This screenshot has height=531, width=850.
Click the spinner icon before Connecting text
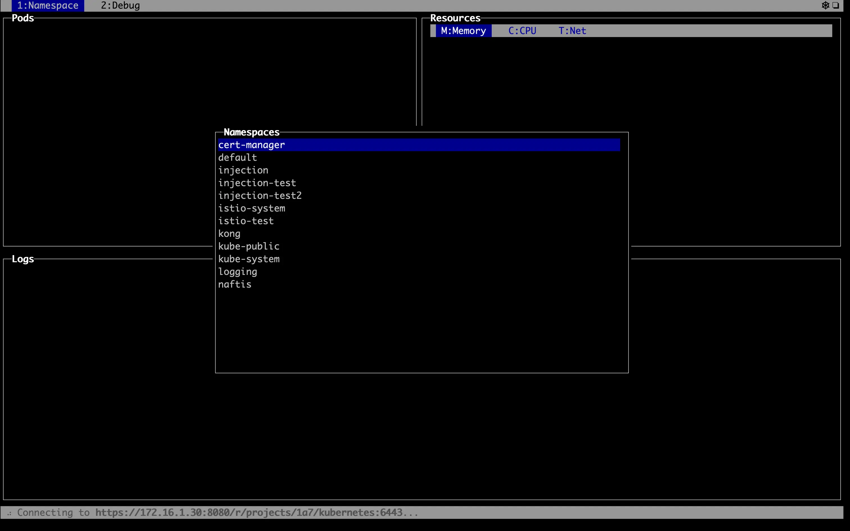tap(10, 513)
